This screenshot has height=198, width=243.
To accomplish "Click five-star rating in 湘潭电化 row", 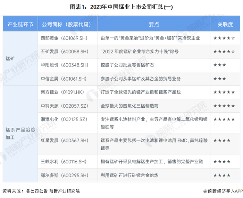I will (224, 119).
